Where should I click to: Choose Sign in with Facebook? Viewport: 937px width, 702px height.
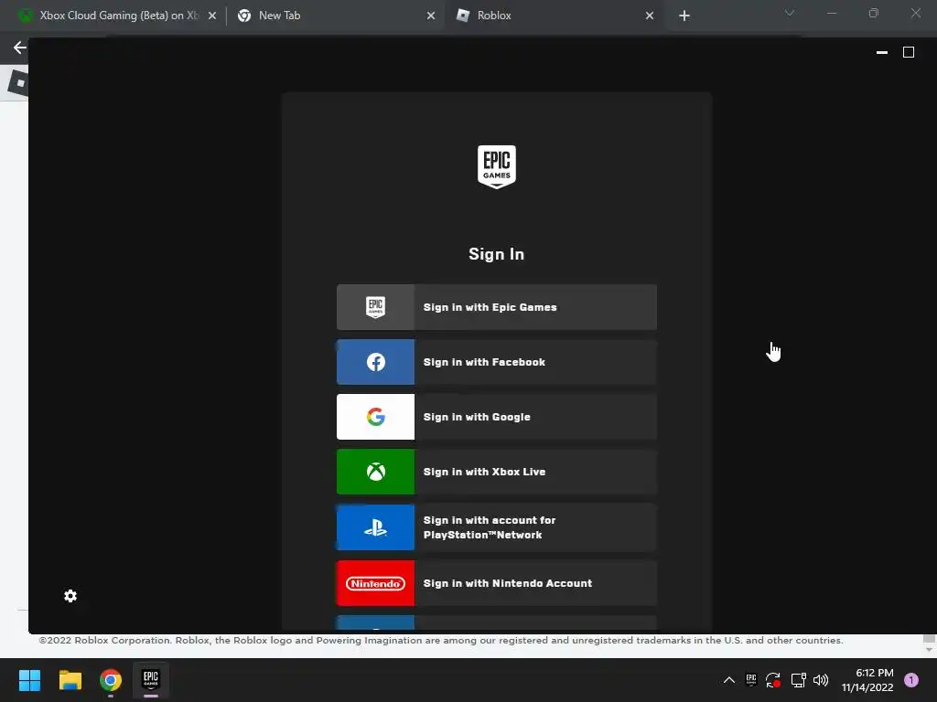[497, 362]
